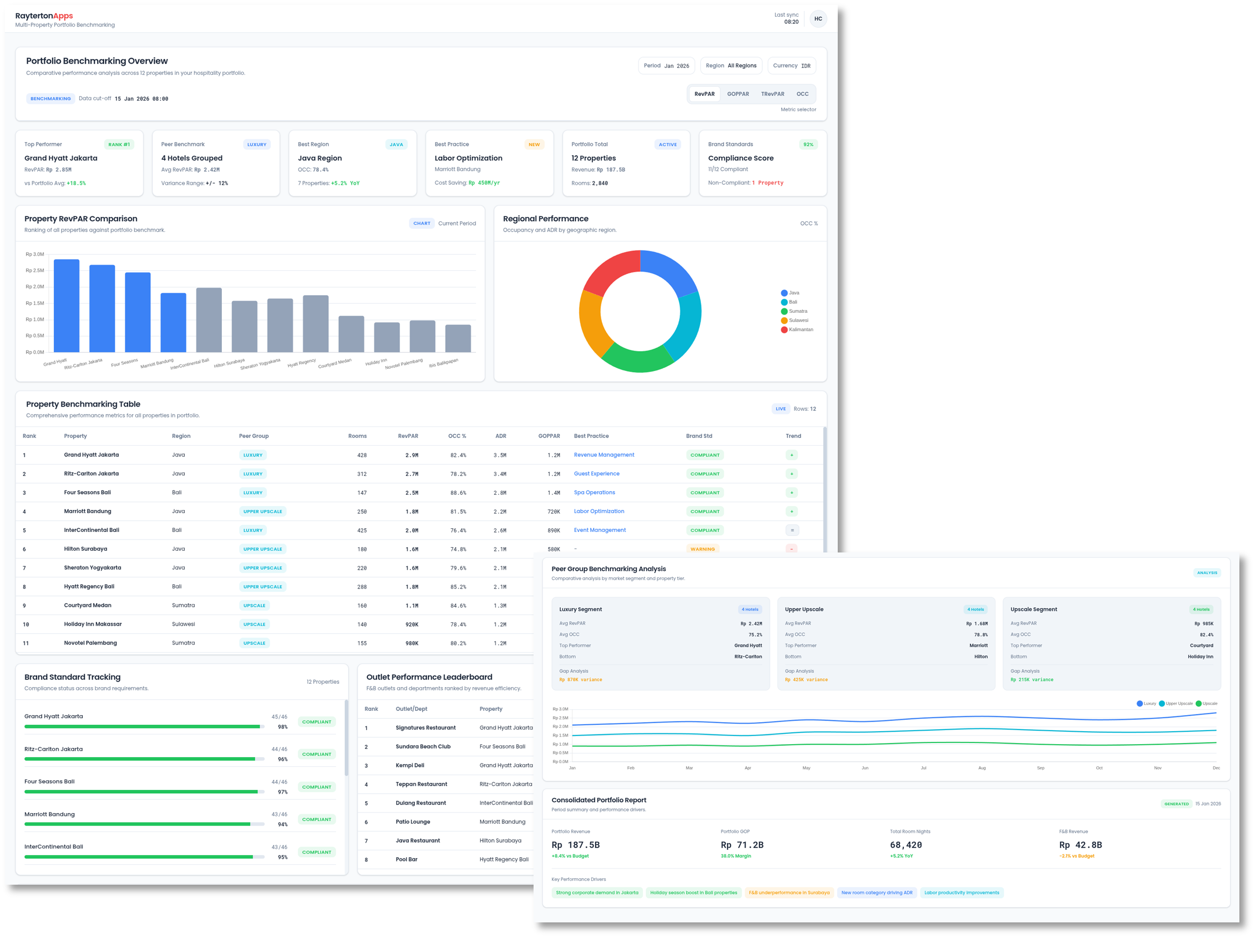Viewport: 1255px width, 938px height.
Task: Click the ANALYSIS badge on Peer Group Benchmarking
Action: (1207, 572)
